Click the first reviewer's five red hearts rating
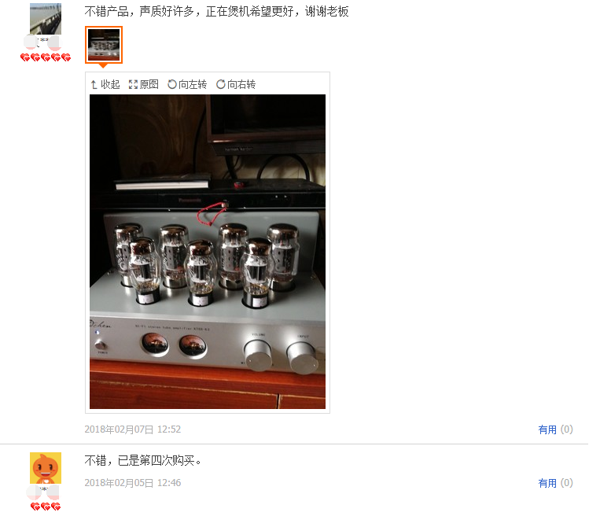 [x=46, y=57]
